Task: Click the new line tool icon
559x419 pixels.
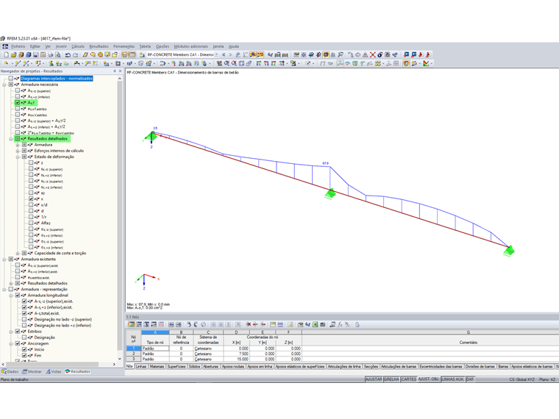Action: 18,63
